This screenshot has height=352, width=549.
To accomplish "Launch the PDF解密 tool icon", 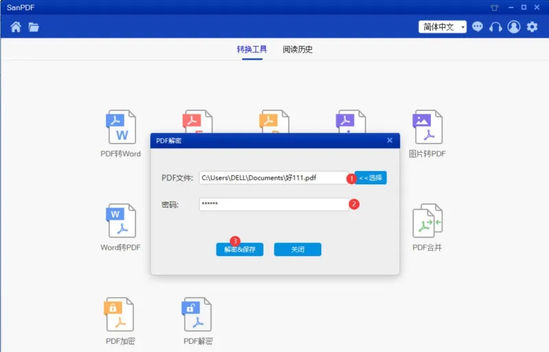I will [x=198, y=321].
